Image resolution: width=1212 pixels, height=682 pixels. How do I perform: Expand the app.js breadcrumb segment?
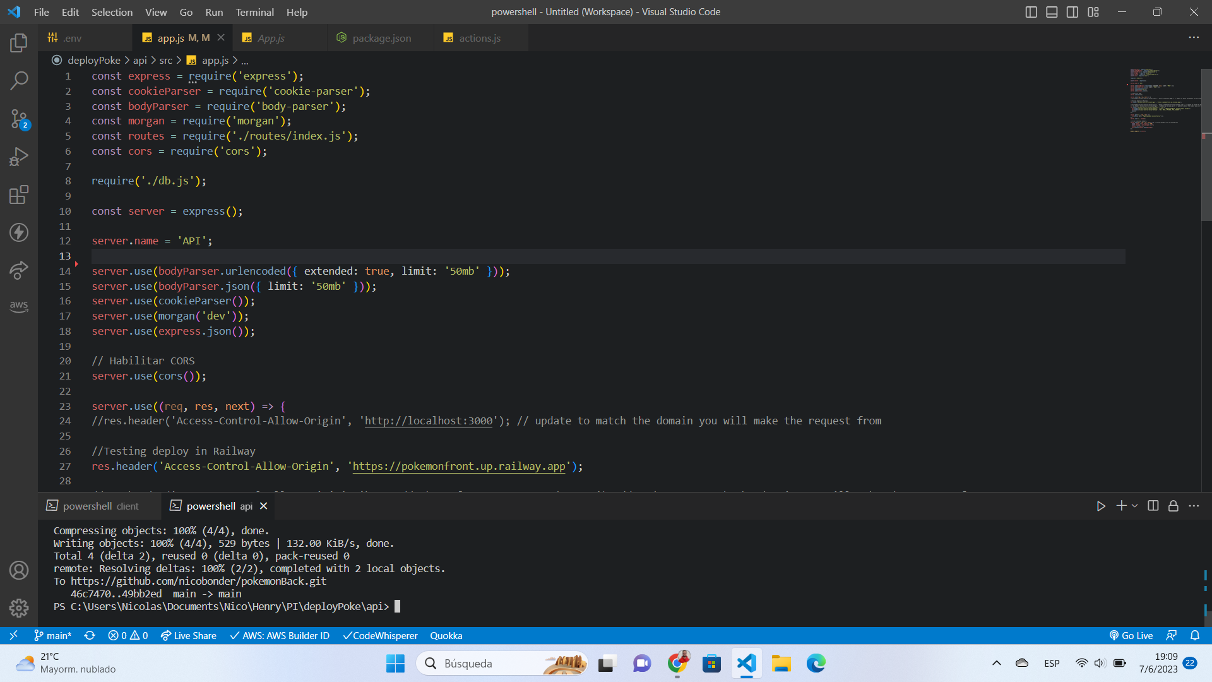pos(215,61)
